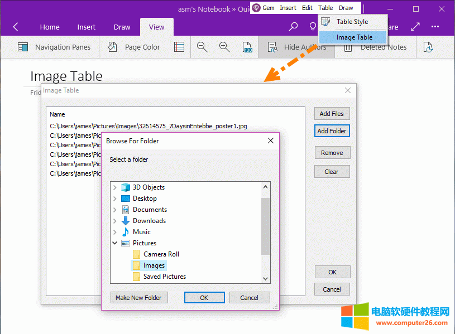Viewport: 455px width, 334px height.
Task: Click the Page Color button
Action: pyautogui.click(x=134, y=47)
